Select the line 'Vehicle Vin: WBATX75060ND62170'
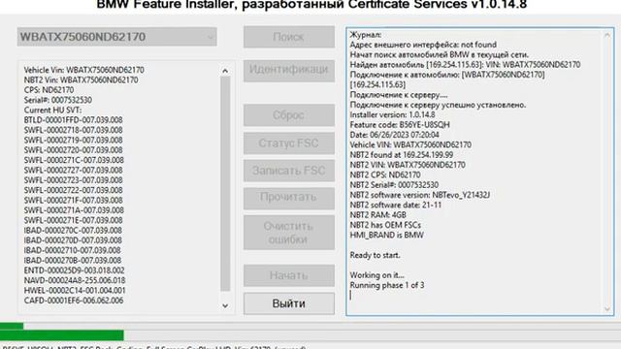 [84, 70]
